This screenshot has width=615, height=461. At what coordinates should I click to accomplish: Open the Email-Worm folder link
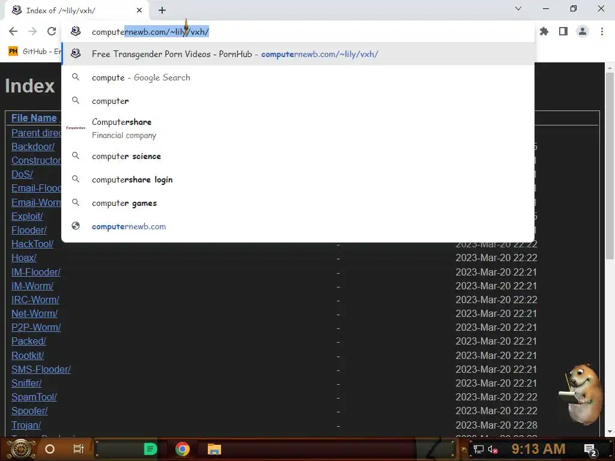tap(36, 202)
